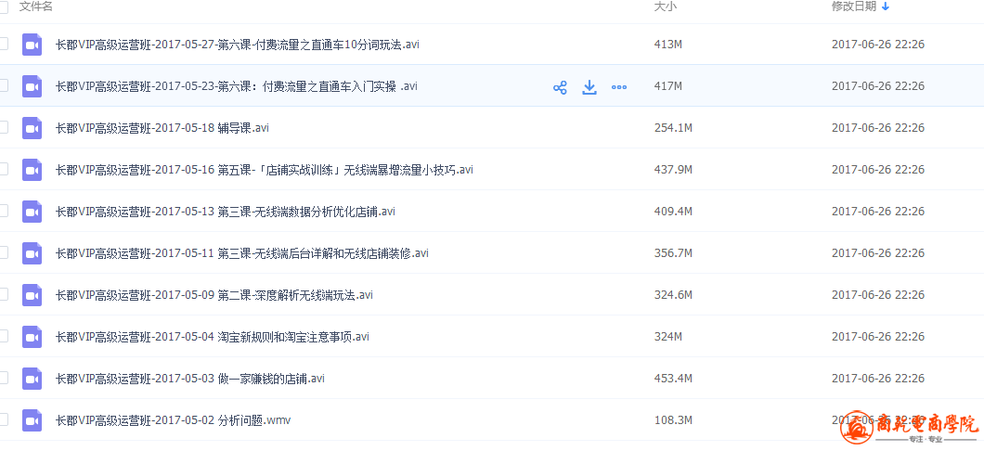Image resolution: width=984 pixels, height=451 pixels.
Task: Click size value 324M
Action: [667, 337]
